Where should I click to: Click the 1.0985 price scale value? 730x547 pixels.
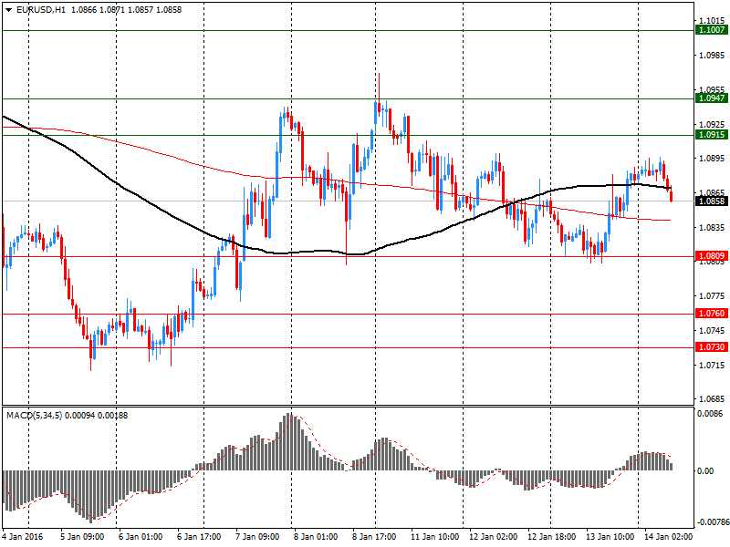[x=713, y=56]
